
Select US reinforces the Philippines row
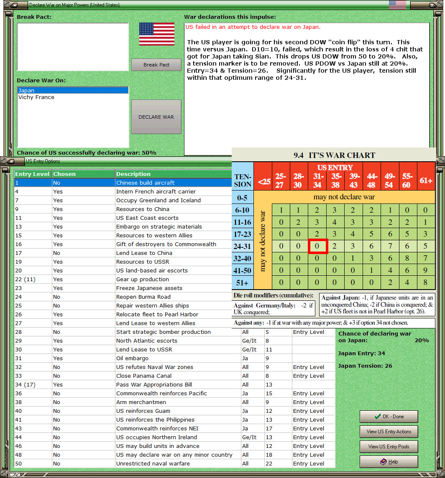point(174,420)
